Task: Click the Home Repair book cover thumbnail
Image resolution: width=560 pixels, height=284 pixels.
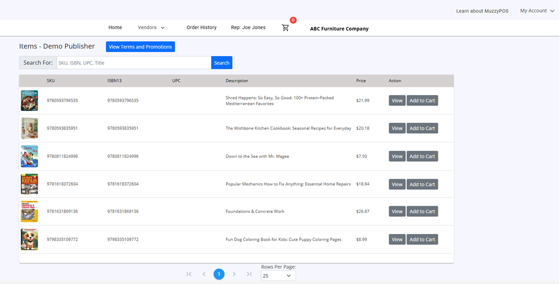Action: point(29,184)
